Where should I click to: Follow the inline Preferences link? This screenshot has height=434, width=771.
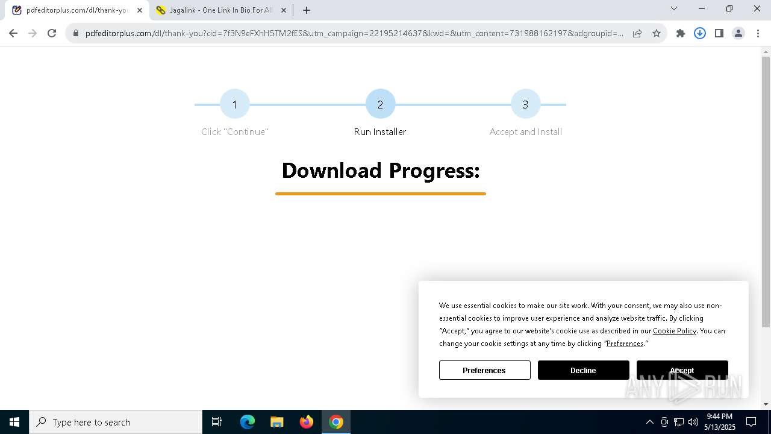pyautogui.click(x=625, y=343)
